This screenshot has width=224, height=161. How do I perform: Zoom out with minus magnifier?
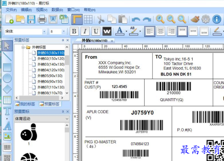click(x=171, y=19)
